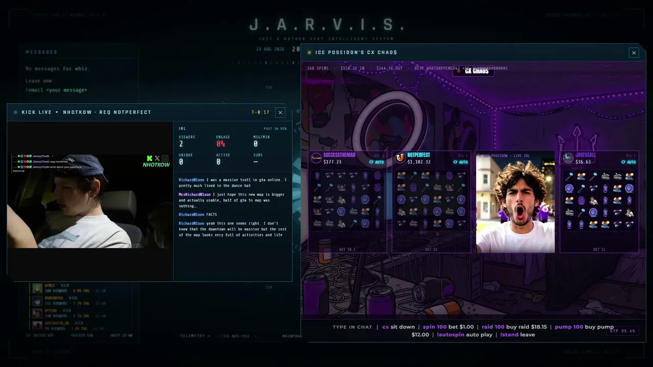Click the !autospin chat command
This screenshot has width=653, height=367.
click(x=451, y=335)
